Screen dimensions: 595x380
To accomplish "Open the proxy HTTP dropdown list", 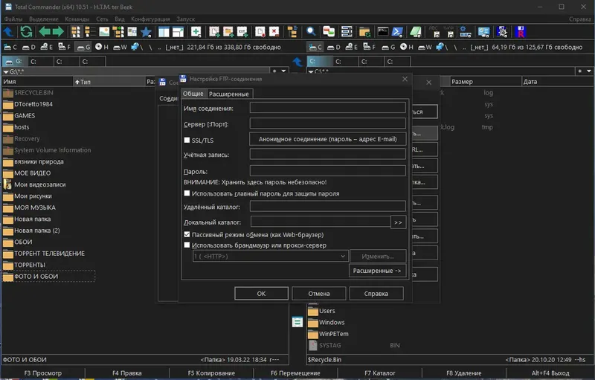I will click(270, 256).
